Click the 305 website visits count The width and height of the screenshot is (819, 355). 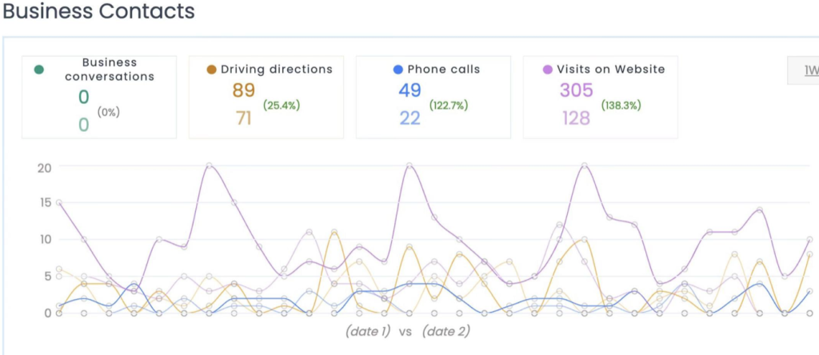coord(576,90)
